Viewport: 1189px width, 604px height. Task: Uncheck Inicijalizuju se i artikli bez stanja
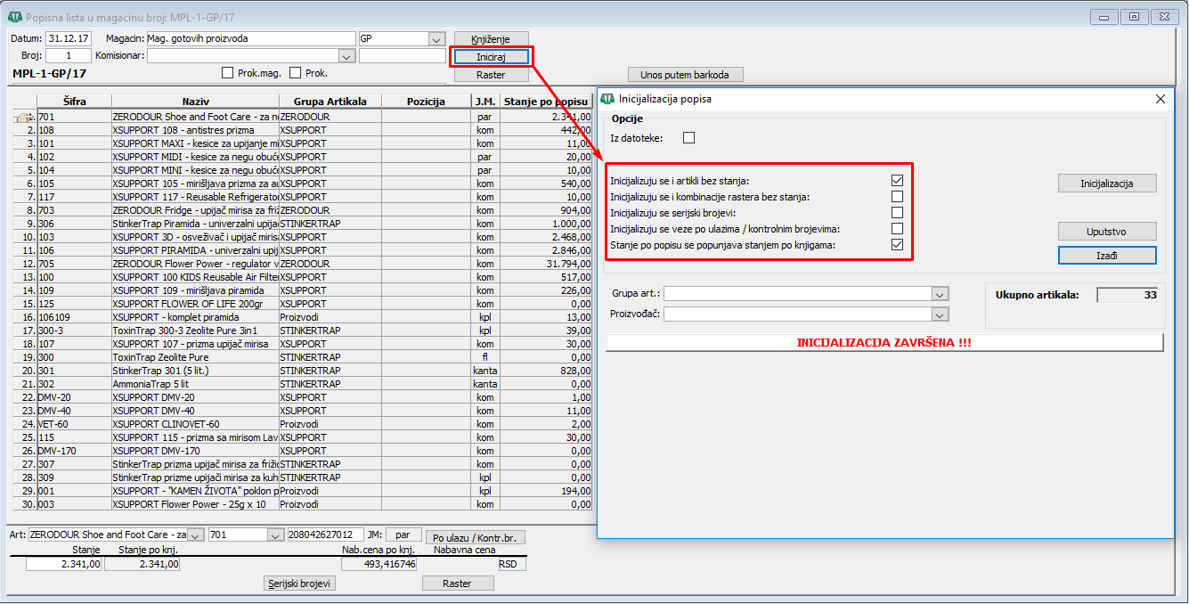pos(897,181)
